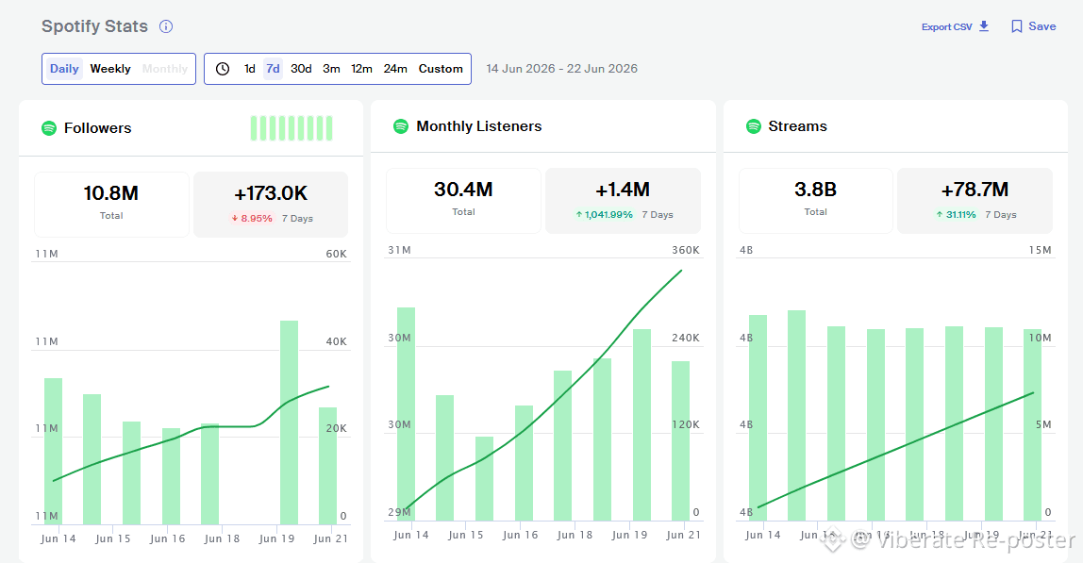This screenshot has width=1083, height=563.
Task: Click the Spotify logo next to Monthly Listeners
Action: [x=401, y=126]
